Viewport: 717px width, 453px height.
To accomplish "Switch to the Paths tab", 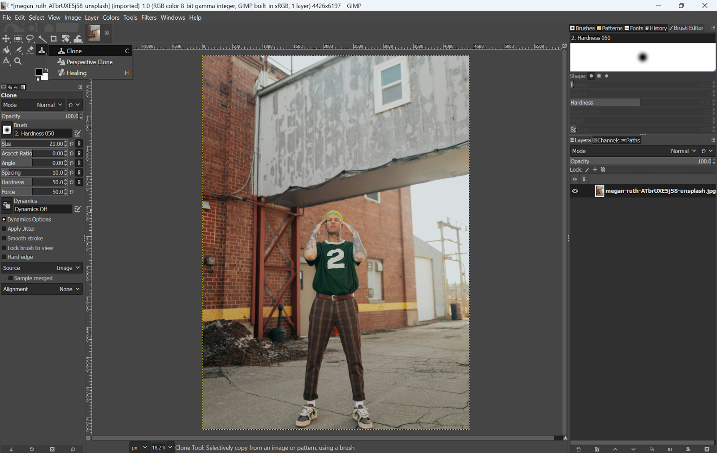I will click(631, 140).
